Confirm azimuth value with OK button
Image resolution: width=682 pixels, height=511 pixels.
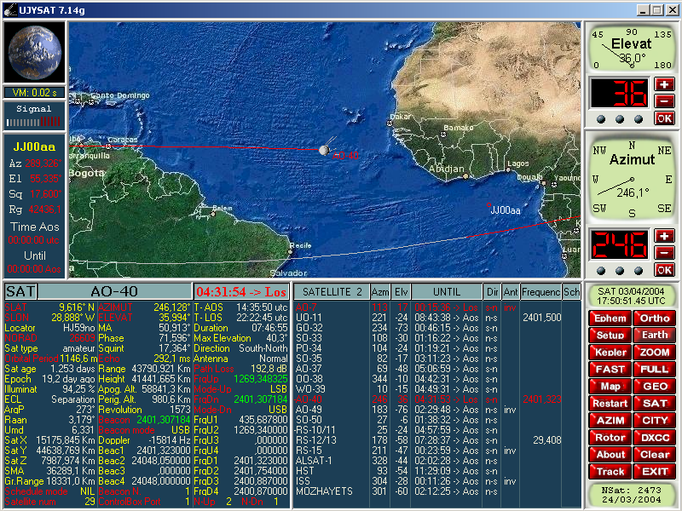[x=664, y=270]
